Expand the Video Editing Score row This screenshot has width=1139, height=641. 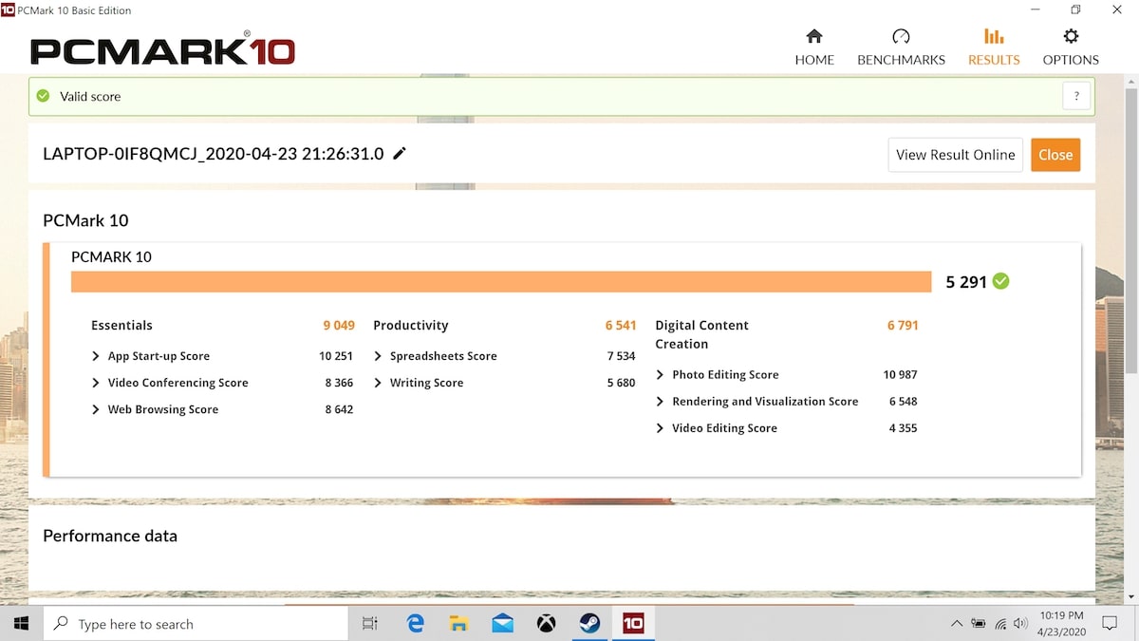point(661,428)
